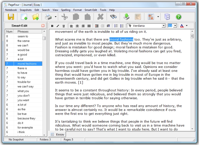Click the green download arrow icon

pos(126,17)
